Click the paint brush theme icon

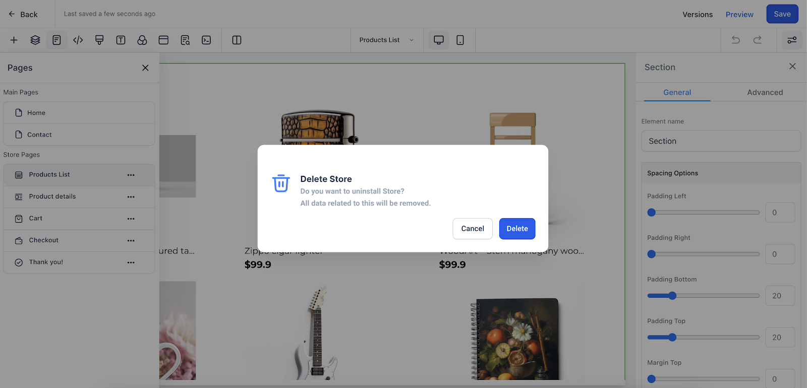click(x=99, y=40)
